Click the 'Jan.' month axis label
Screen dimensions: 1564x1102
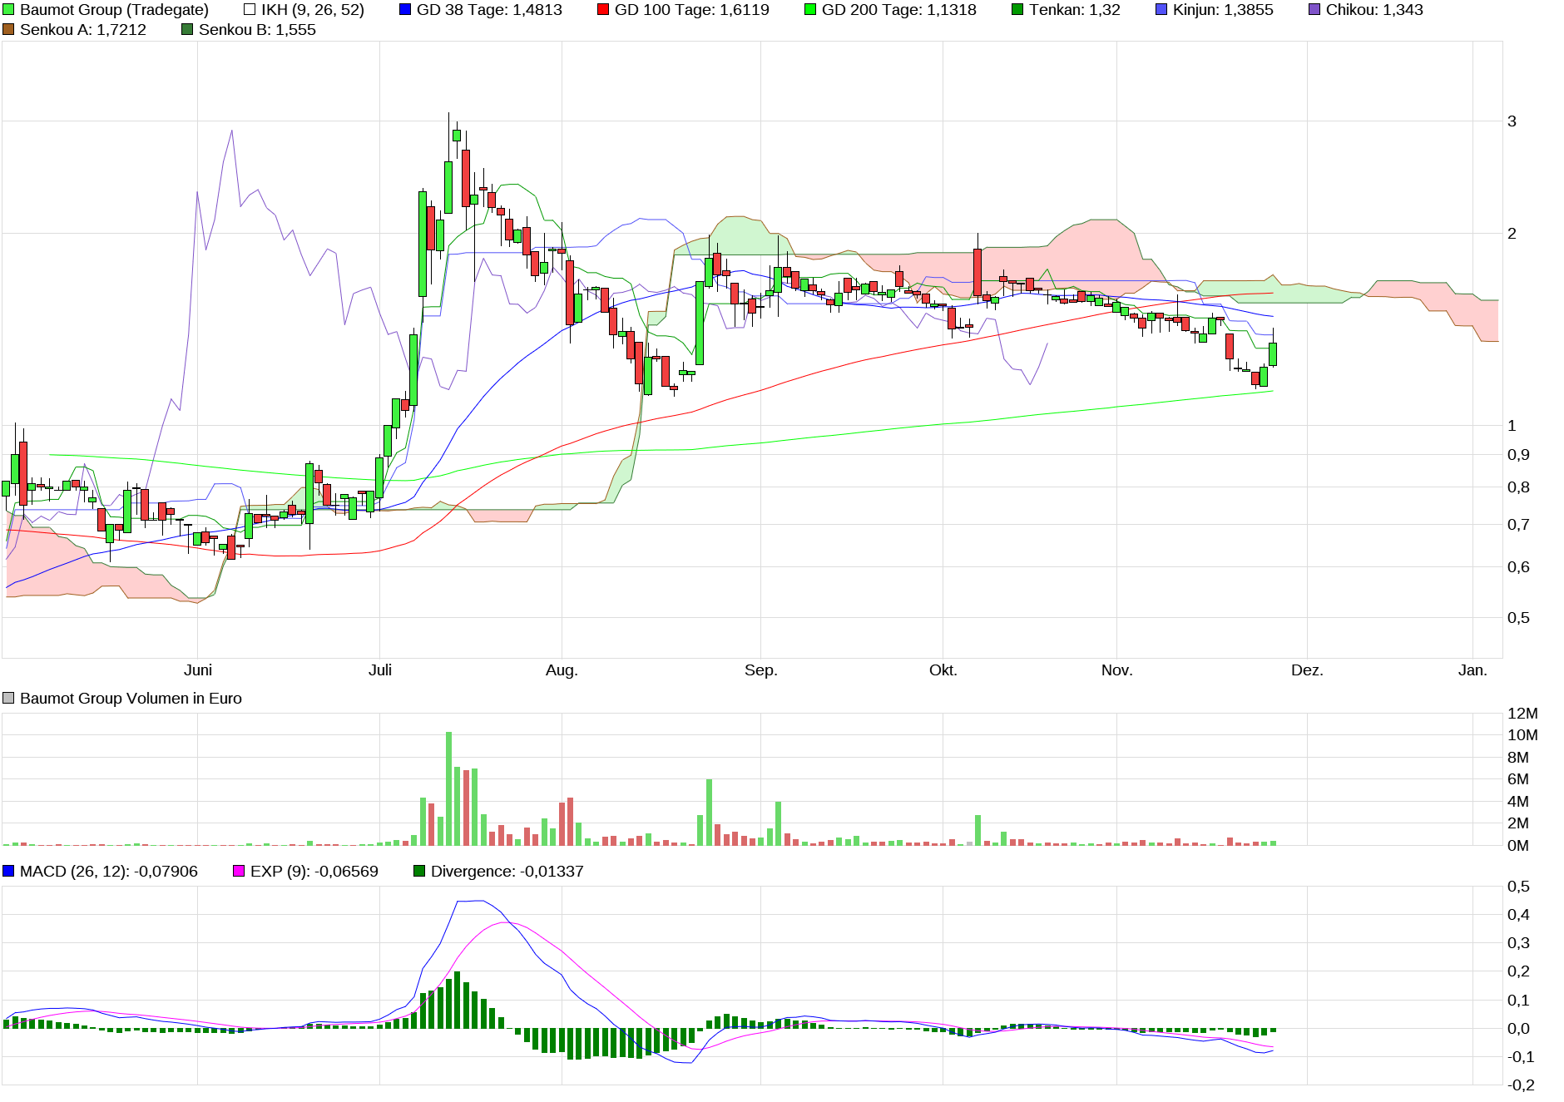coord(1472,670)
